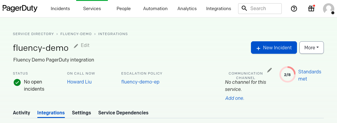Open the People navigation menu
This screenshot has height=123, width=337.
tap(124, 9)
